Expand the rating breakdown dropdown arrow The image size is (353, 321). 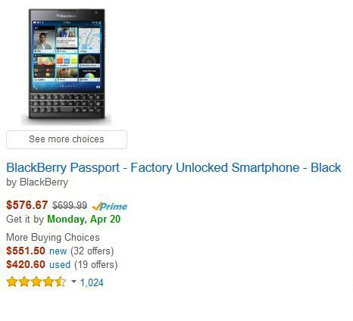click(73, 282)
